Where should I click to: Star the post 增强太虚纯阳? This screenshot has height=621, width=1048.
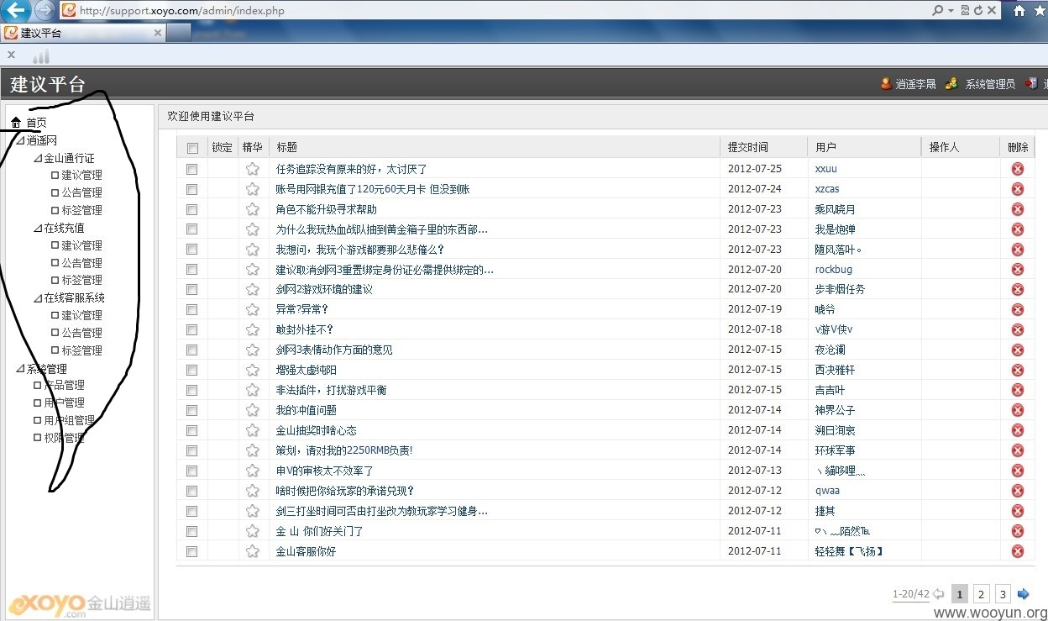pyautogui.click(x=252, y=370)
